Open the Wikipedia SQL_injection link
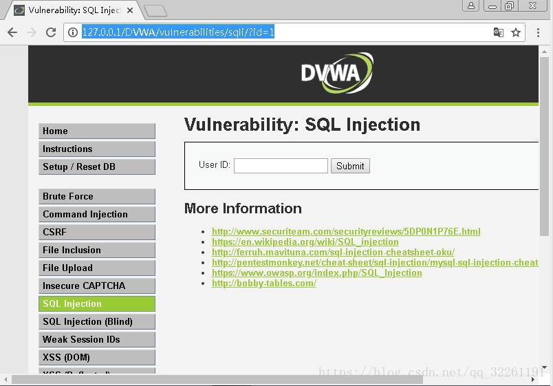This screenshot has width=553, height=386. pos(305,242)
